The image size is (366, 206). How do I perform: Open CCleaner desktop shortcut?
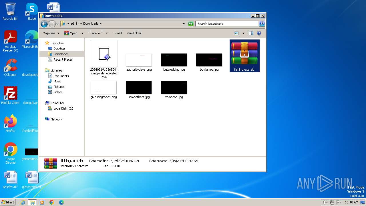pos(10,68)
